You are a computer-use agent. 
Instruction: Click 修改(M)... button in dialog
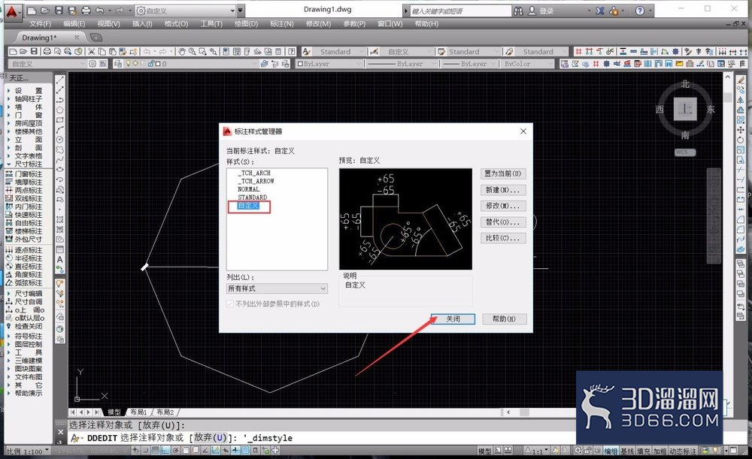coord(502,206)
